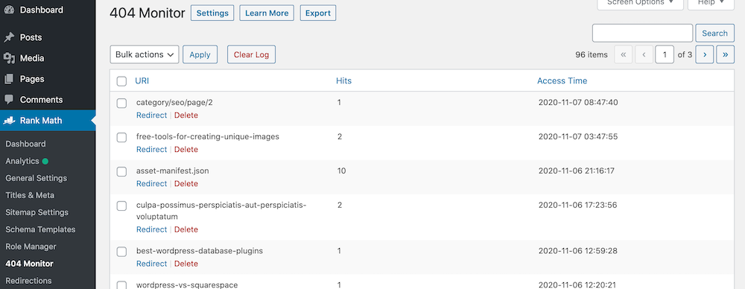The width and height of the screenshot is (745, 289).
Task: Click the Posts pushpin icon
Action: 9,37
